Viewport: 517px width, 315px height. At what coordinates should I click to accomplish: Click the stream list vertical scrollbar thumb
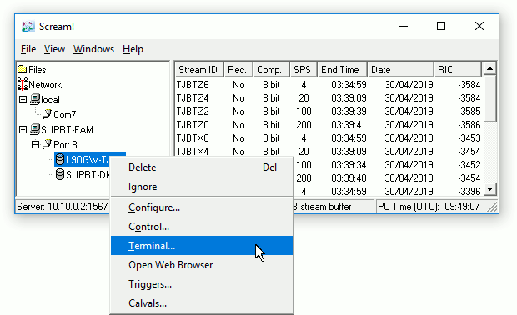point(490,98)
